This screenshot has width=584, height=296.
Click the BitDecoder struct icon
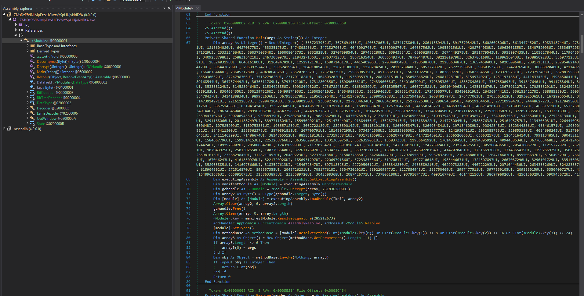(32, 92)
